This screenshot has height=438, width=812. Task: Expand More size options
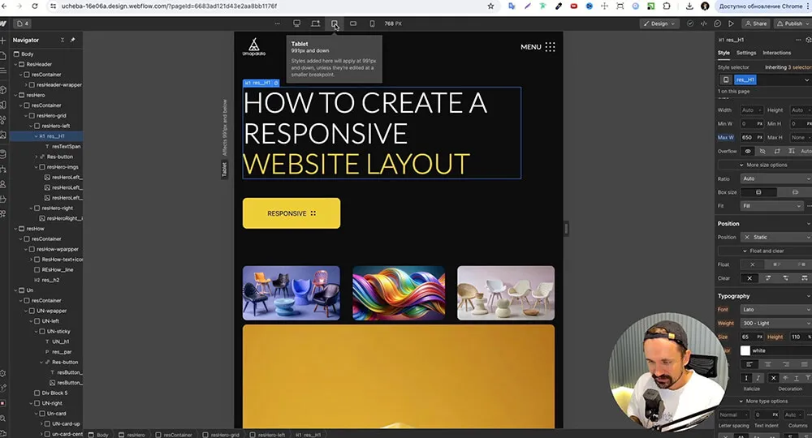point(764,165)
